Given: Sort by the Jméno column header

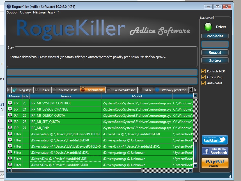Looking at the screenshot, I should pyautogui.click(x=66, y=96).
